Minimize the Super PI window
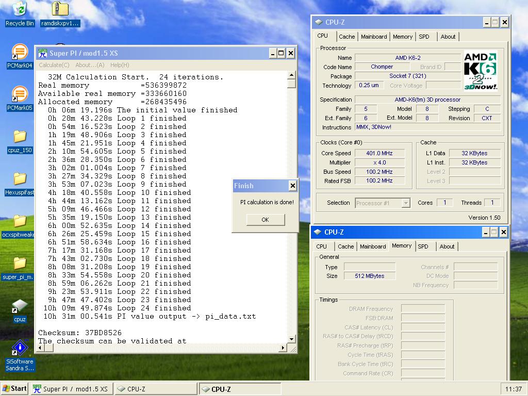The image size is (528, 396). click(273, 53)
